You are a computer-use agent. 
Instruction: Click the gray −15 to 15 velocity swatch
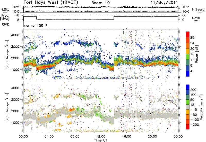[x=188, y=107]
